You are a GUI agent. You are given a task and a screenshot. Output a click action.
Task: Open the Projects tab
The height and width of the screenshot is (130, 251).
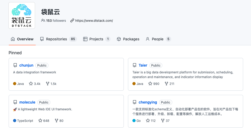[97, 39]
